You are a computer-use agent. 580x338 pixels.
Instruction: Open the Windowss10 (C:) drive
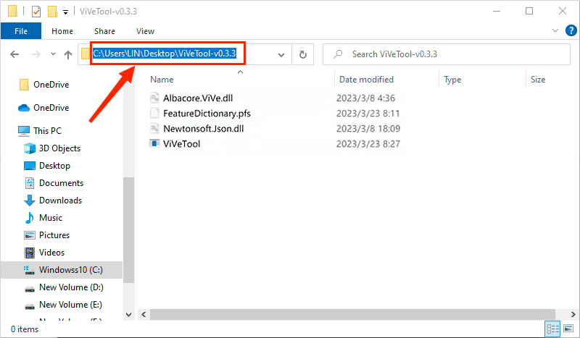[62, 270]
